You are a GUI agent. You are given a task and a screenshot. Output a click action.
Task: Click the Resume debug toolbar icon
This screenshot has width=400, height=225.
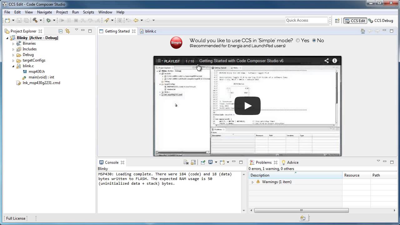(x=62, y=20)
